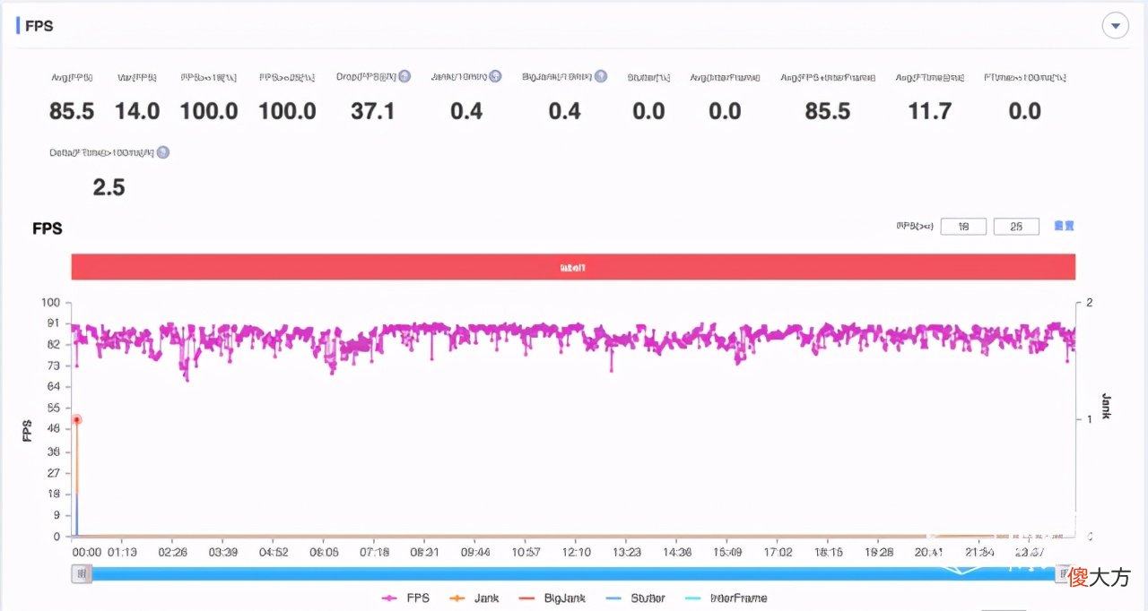
Task: Grab the left handle of the time range slider
Action: (x=81, y=573)
